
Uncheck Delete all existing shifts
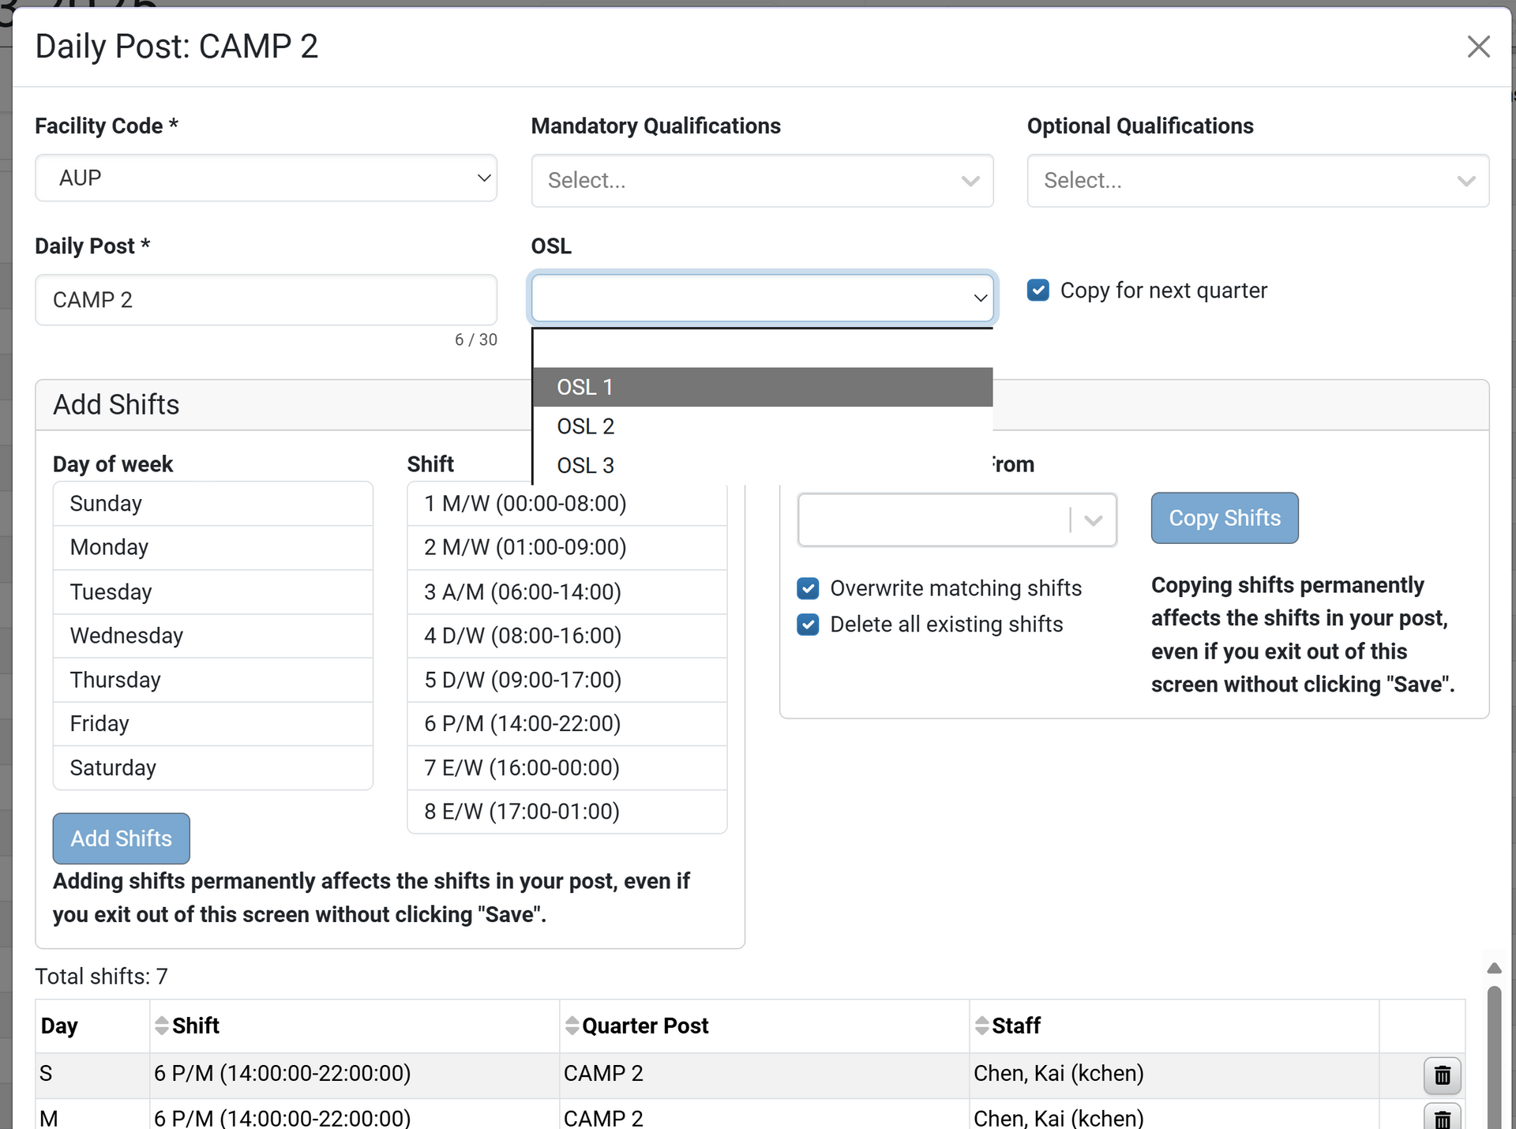tap(808, 625)
